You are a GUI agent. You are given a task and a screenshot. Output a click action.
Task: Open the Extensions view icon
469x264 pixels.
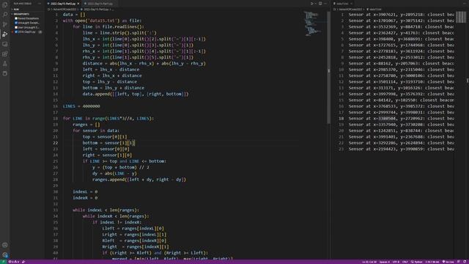pos(5,54)
